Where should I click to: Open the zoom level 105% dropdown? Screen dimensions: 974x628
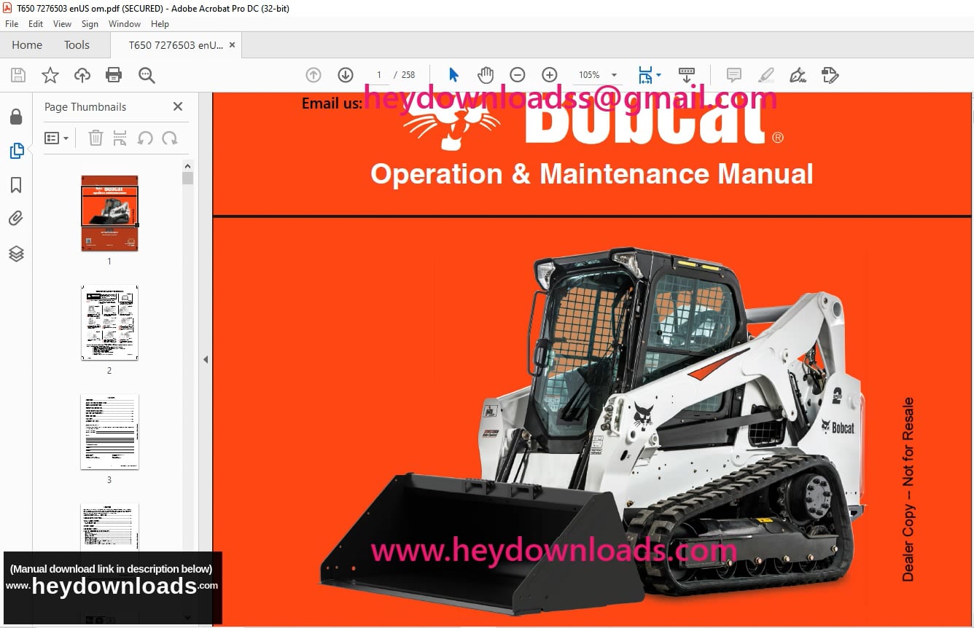[614, 75]
